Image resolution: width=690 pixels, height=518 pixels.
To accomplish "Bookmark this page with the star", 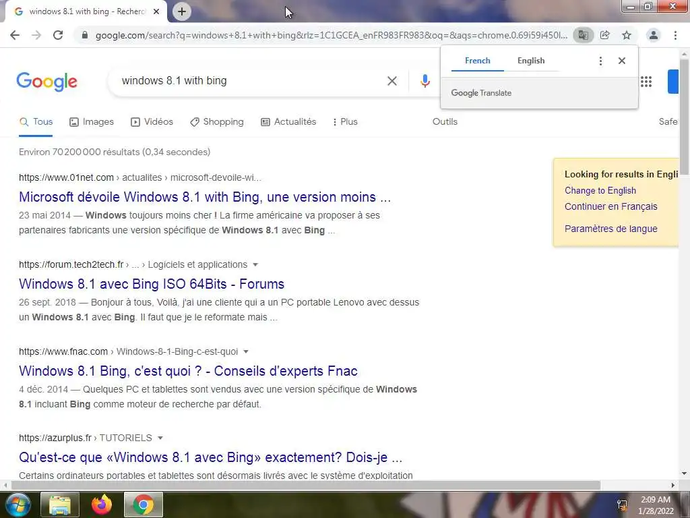I will [627, 35].
